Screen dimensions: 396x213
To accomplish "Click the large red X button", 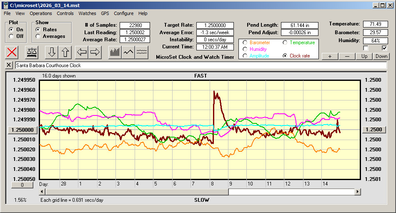I will (x=13, y=52).
